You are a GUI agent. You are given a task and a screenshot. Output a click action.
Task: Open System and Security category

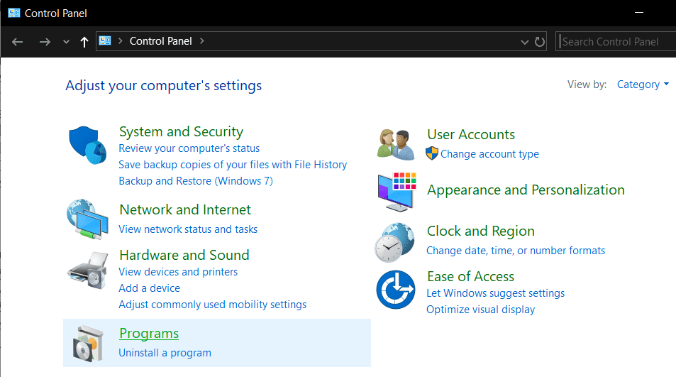point(181,131)
